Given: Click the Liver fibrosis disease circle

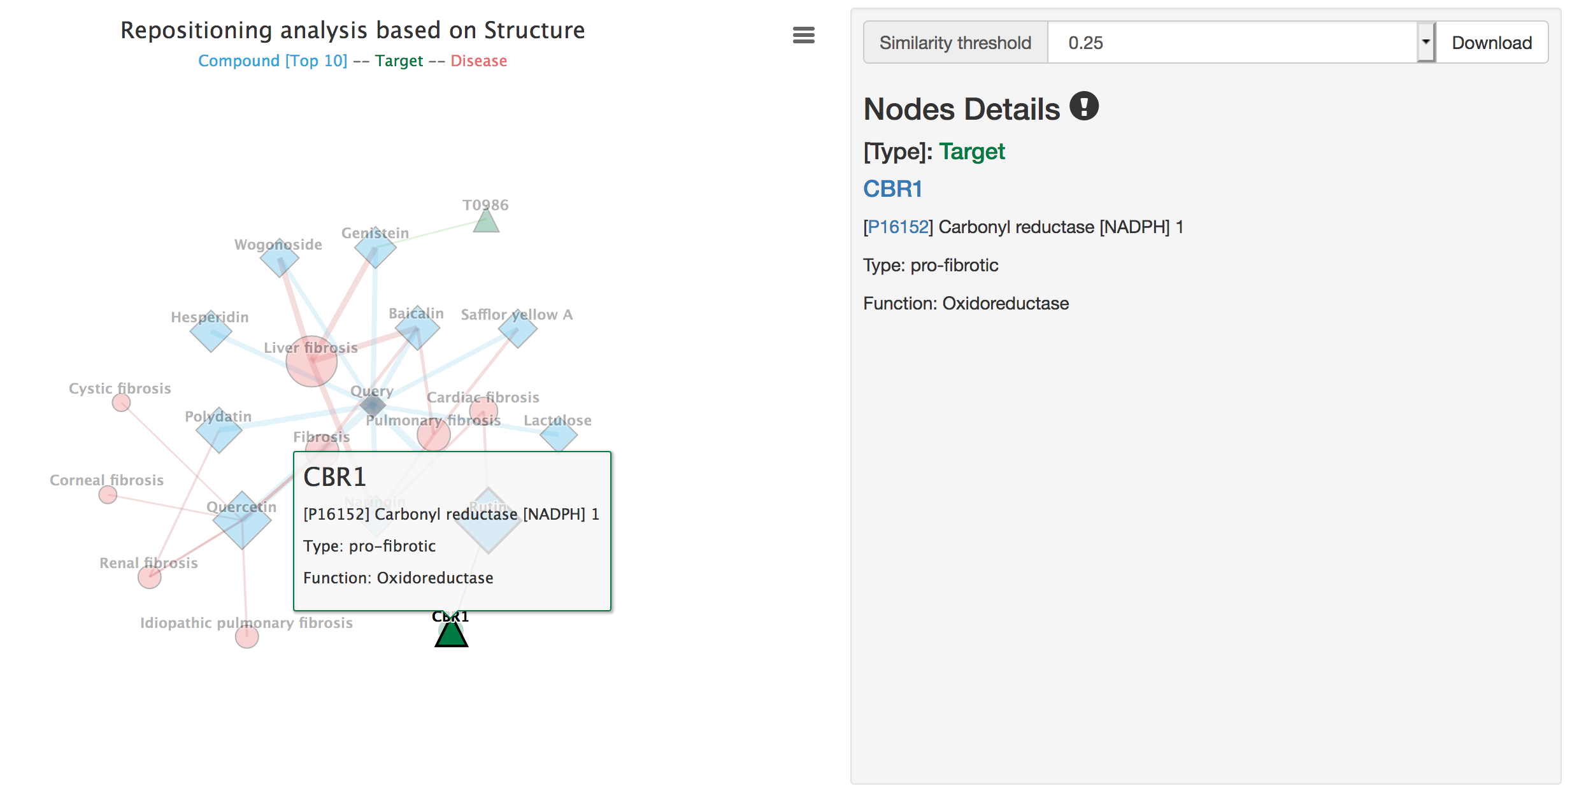Looking at the screenshot, I should click(311, 362).
